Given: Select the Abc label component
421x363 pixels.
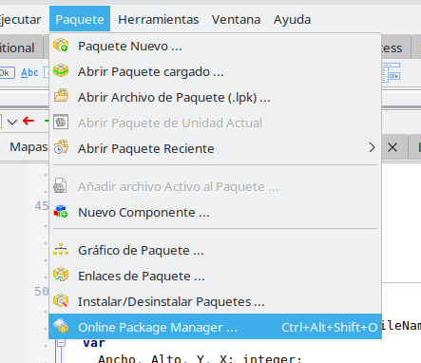Looking at the screenshot, I should 29,73.
